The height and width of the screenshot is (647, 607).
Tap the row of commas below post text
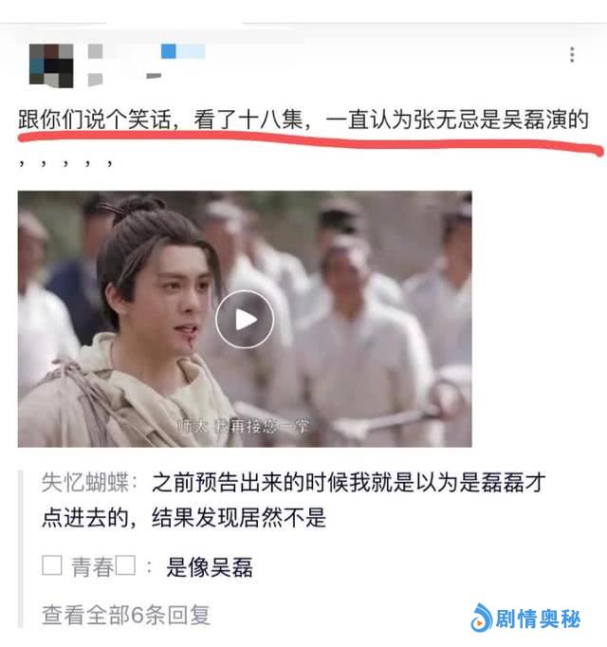coord(65,163)
